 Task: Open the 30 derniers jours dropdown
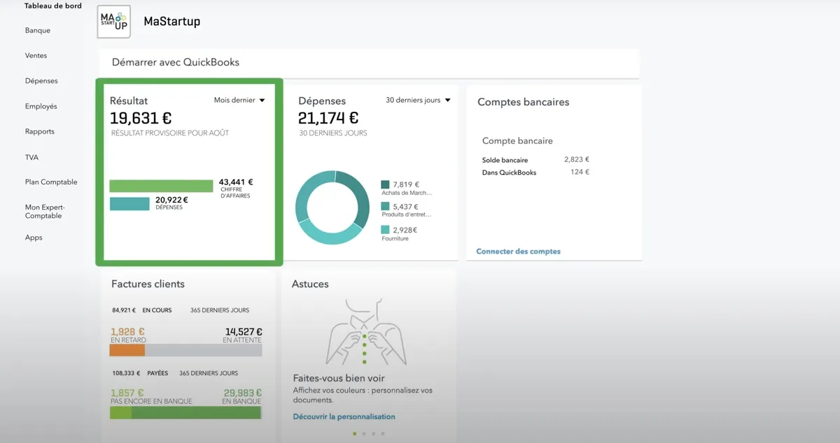click(418, 100)
